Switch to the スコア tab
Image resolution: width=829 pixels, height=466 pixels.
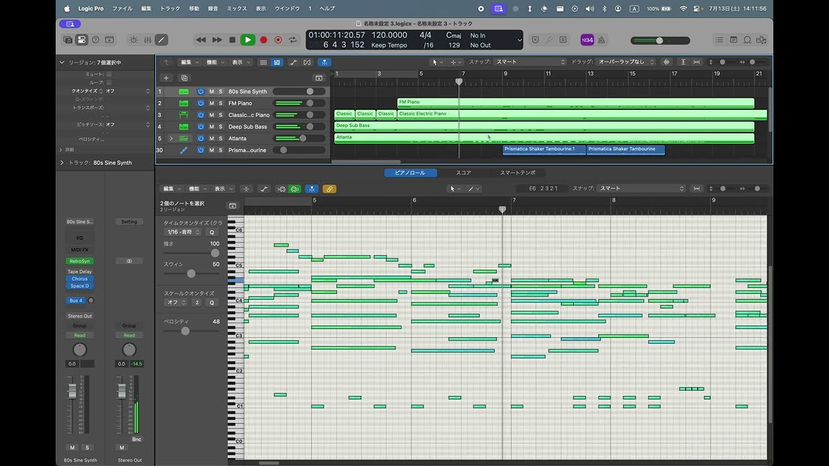tap(464, 173)
